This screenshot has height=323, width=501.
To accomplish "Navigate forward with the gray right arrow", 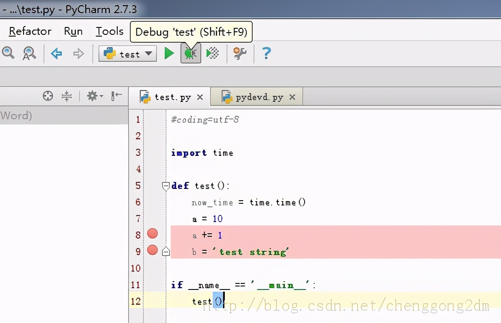I will coord(78,53).
